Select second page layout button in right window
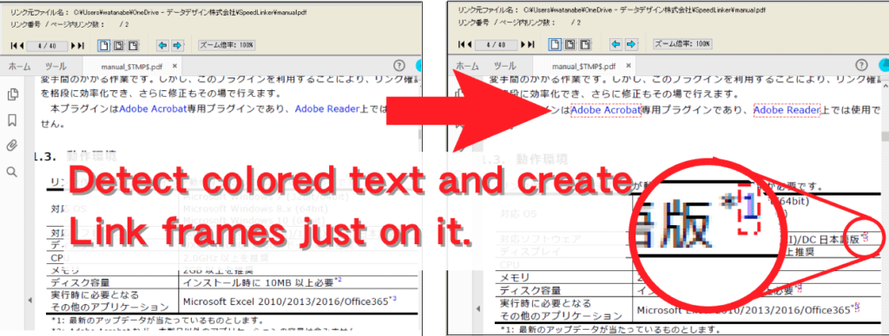Screen dimensions: 889x336 coord(570,44)
